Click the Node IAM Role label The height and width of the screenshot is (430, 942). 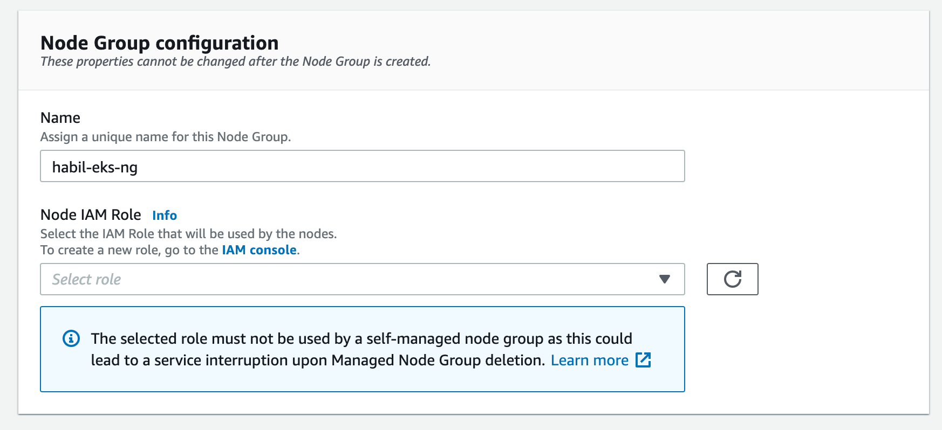[x=91, y=214]
